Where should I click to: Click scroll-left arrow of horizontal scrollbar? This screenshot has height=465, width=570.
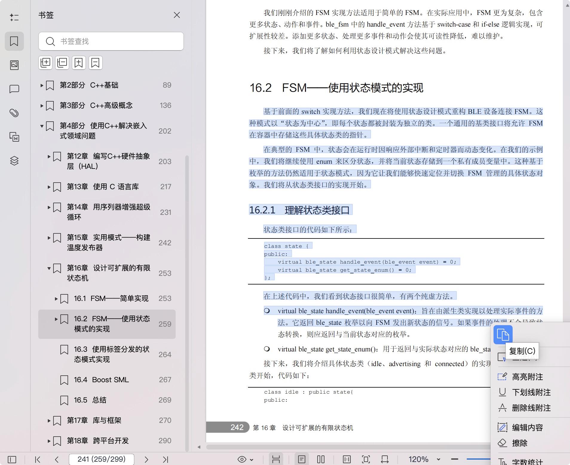199,447
